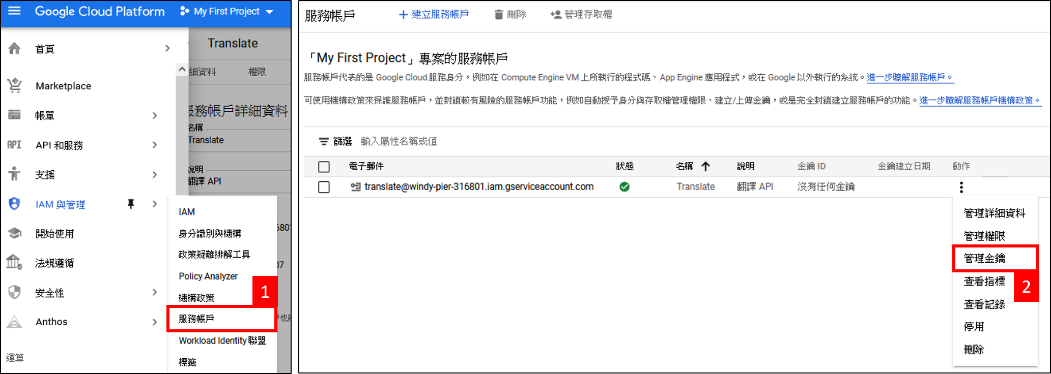Open the 進一步瞭解服務帳戶 link
The height and width of the screenshot is (374, 1051).
tap(910, 77)
